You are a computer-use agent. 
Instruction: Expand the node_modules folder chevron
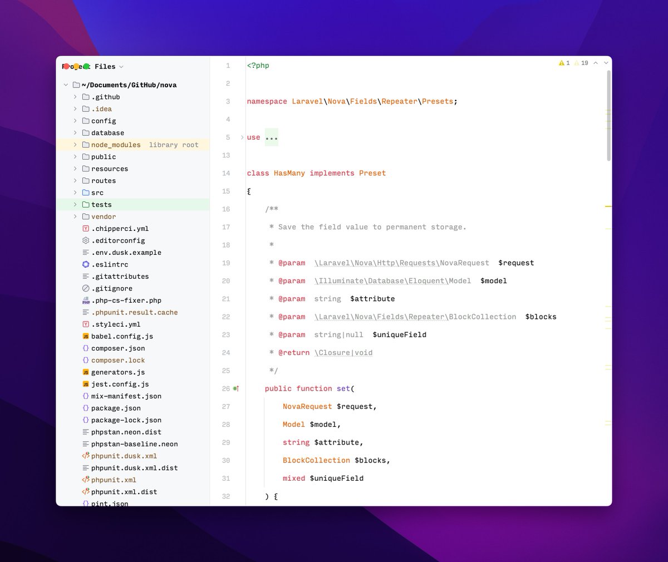coord(75,145)
